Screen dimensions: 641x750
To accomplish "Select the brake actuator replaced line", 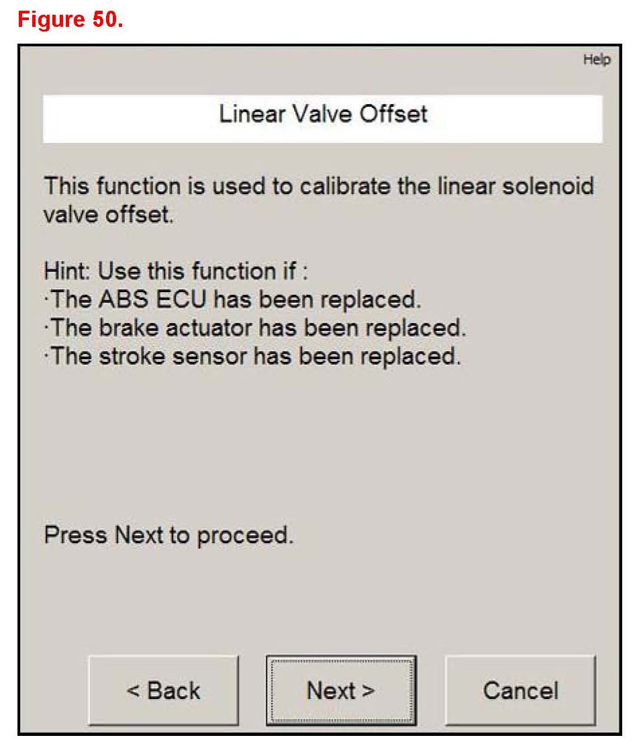I will pyautogui.click(x=254, y=328).
